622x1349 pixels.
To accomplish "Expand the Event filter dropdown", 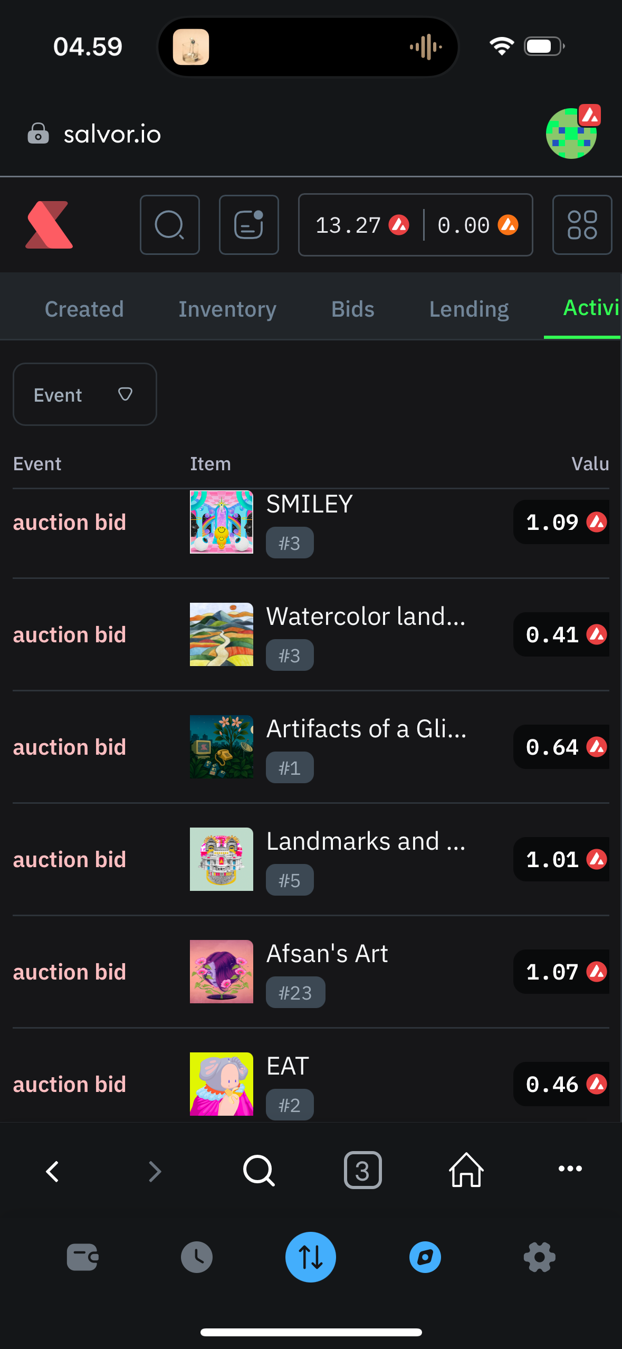I will click(x=85, y=394).
